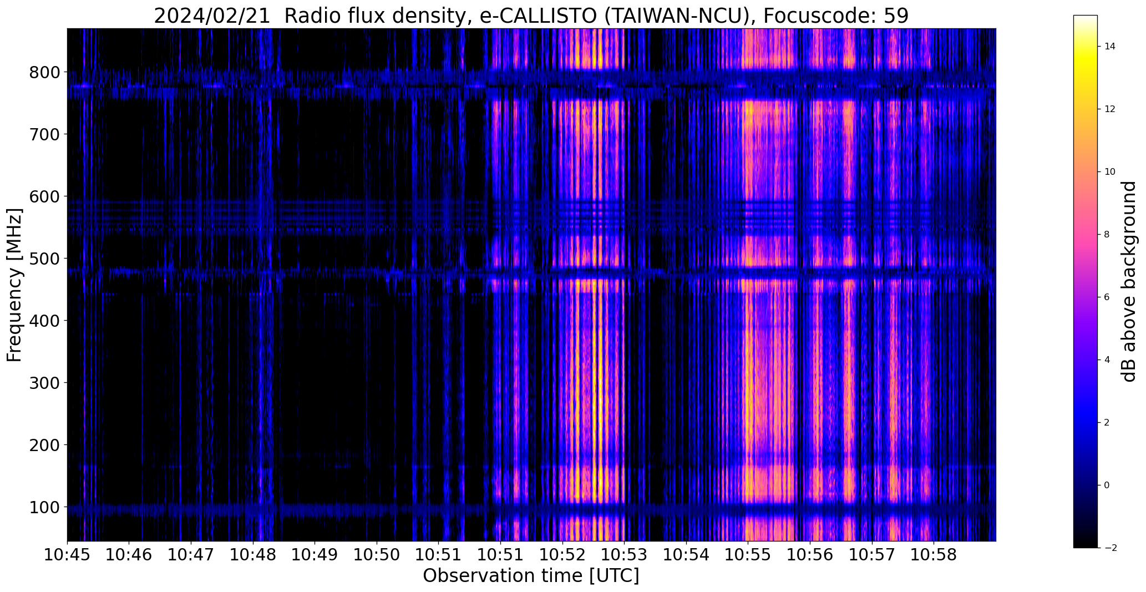
Task: Click the 10:56 time tick label
Action: coord(810,555)
